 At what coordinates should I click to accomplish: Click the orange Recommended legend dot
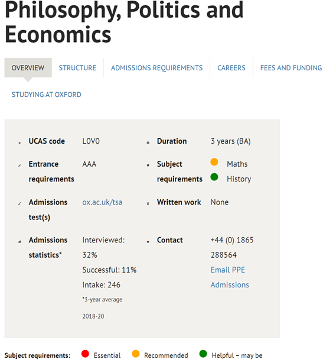point(135,354)
